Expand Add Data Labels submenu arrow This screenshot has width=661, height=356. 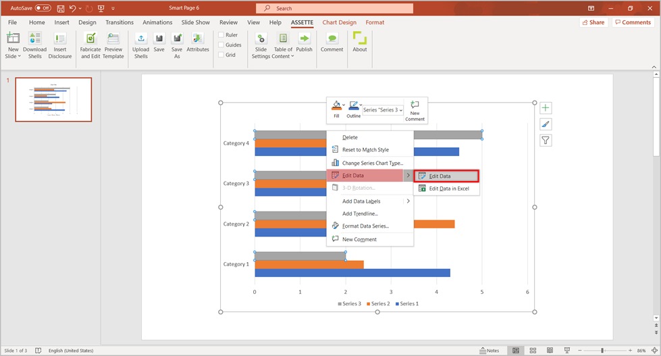pos(408,201)
